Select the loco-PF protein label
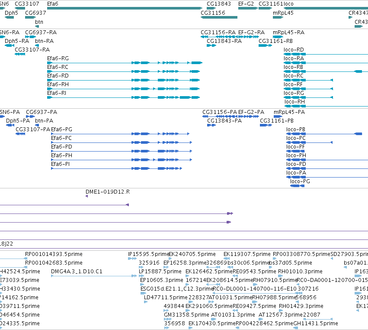Screen dimensions: 368x330 (x=295, y=147)
